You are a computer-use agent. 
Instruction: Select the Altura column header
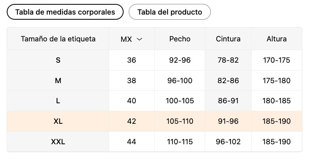pyautogui.click(x=277, y=39)
